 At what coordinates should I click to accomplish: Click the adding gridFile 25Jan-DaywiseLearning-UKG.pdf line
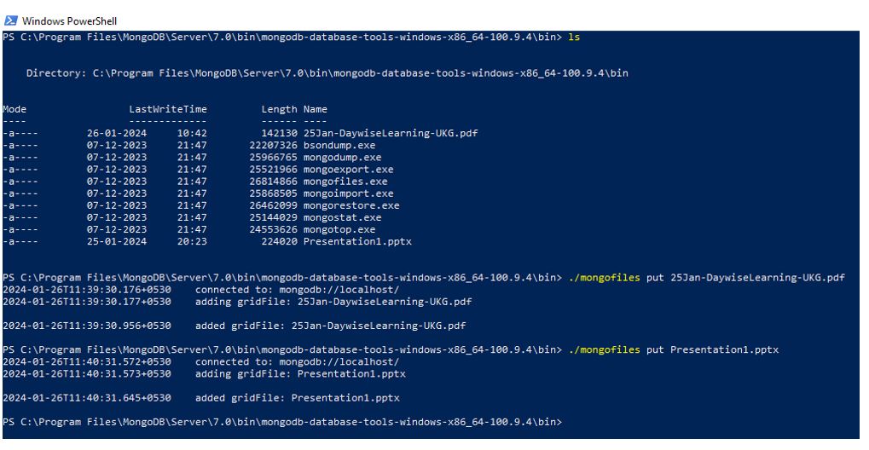tap(333, 302)
